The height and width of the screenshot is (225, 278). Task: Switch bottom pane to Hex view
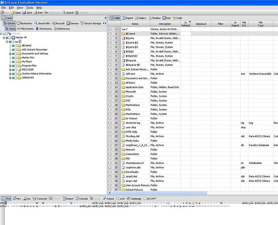tap(17, 199)
